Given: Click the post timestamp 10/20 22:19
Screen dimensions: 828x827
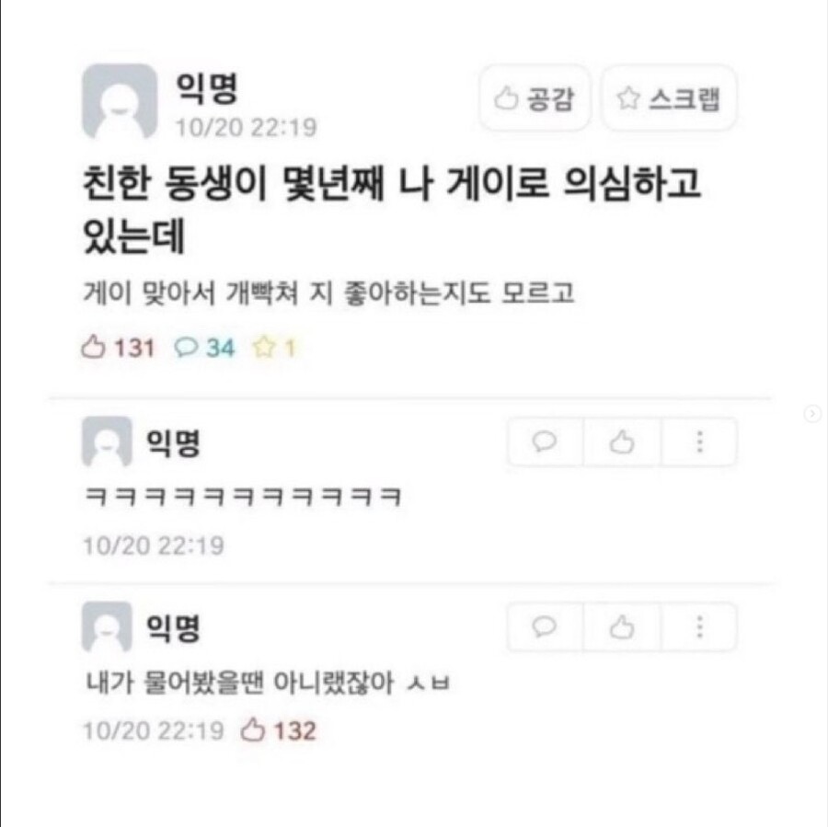Looking at the screenshot, I should (246, 127).
